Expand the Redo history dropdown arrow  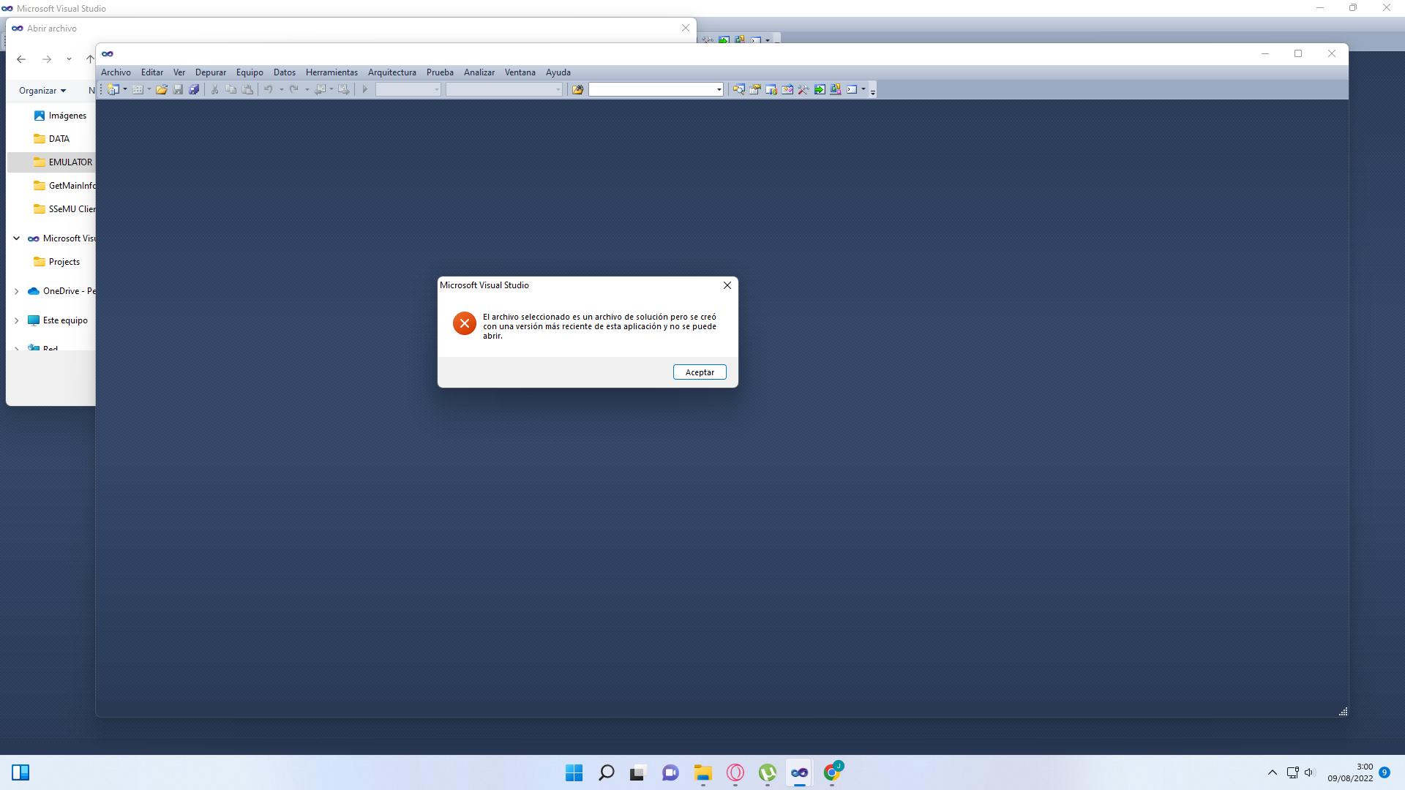coord(307,89)
